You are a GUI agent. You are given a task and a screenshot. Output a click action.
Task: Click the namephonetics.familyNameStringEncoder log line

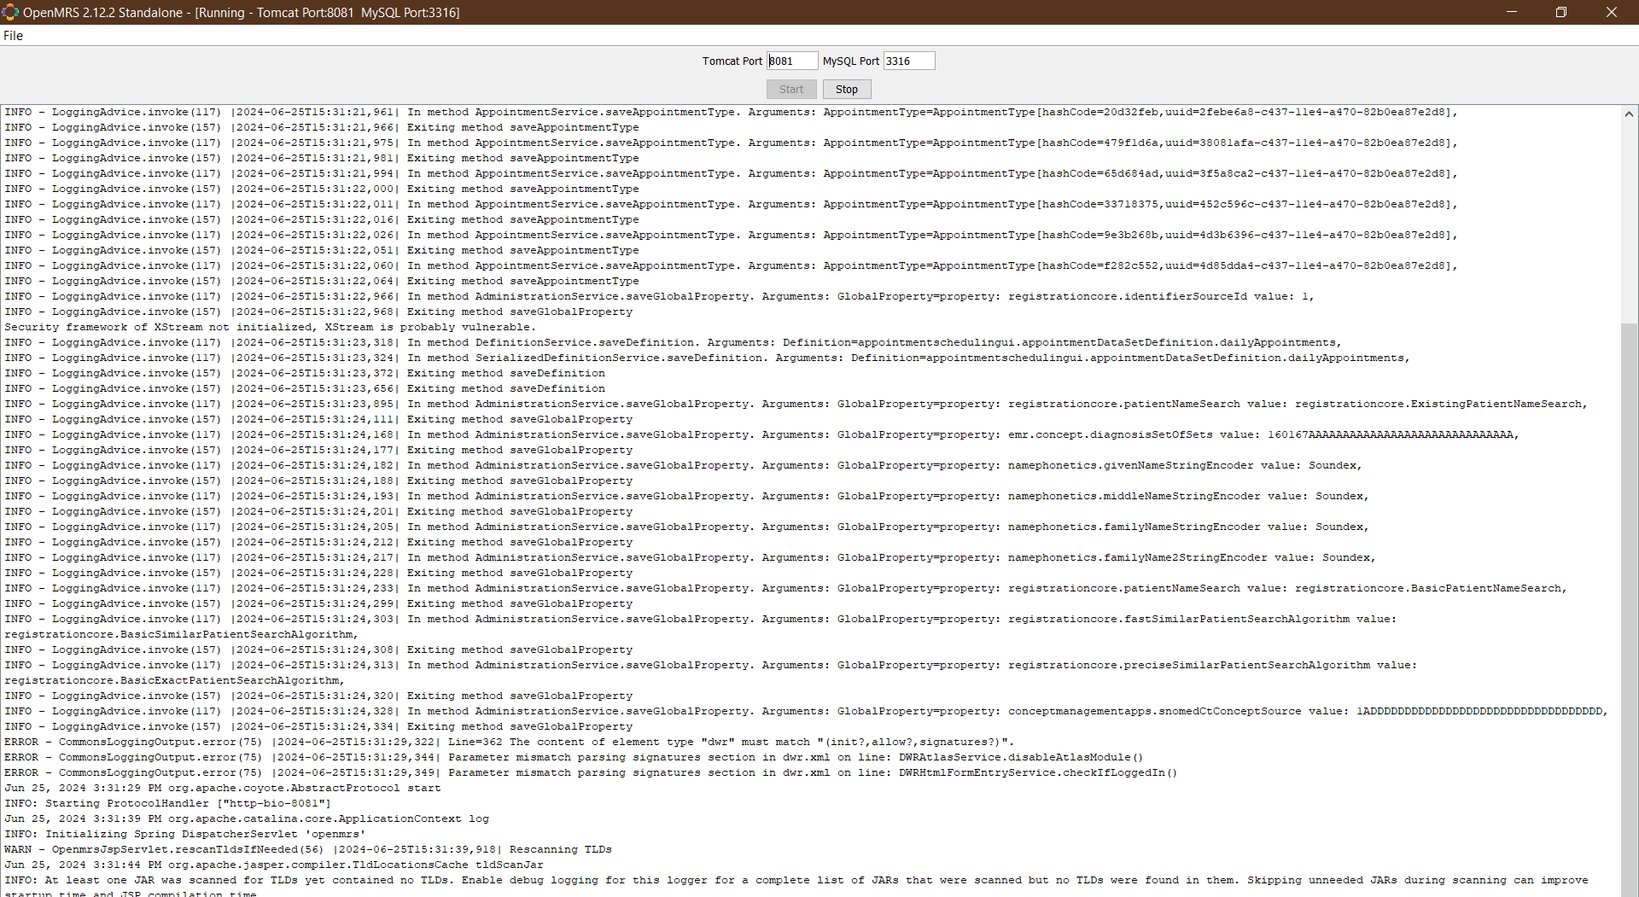[686, 527]
